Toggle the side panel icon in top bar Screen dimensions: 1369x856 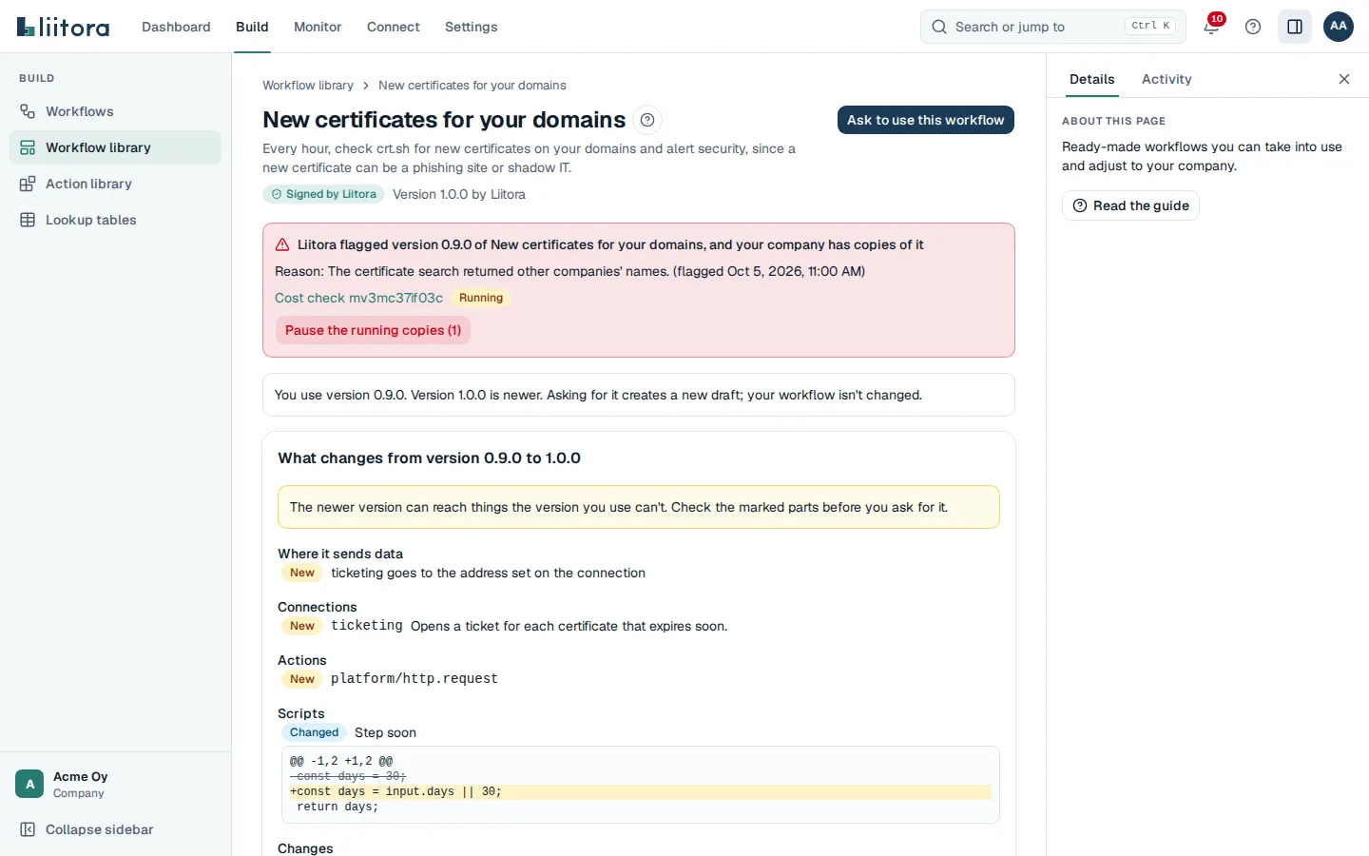(1295, 27)
